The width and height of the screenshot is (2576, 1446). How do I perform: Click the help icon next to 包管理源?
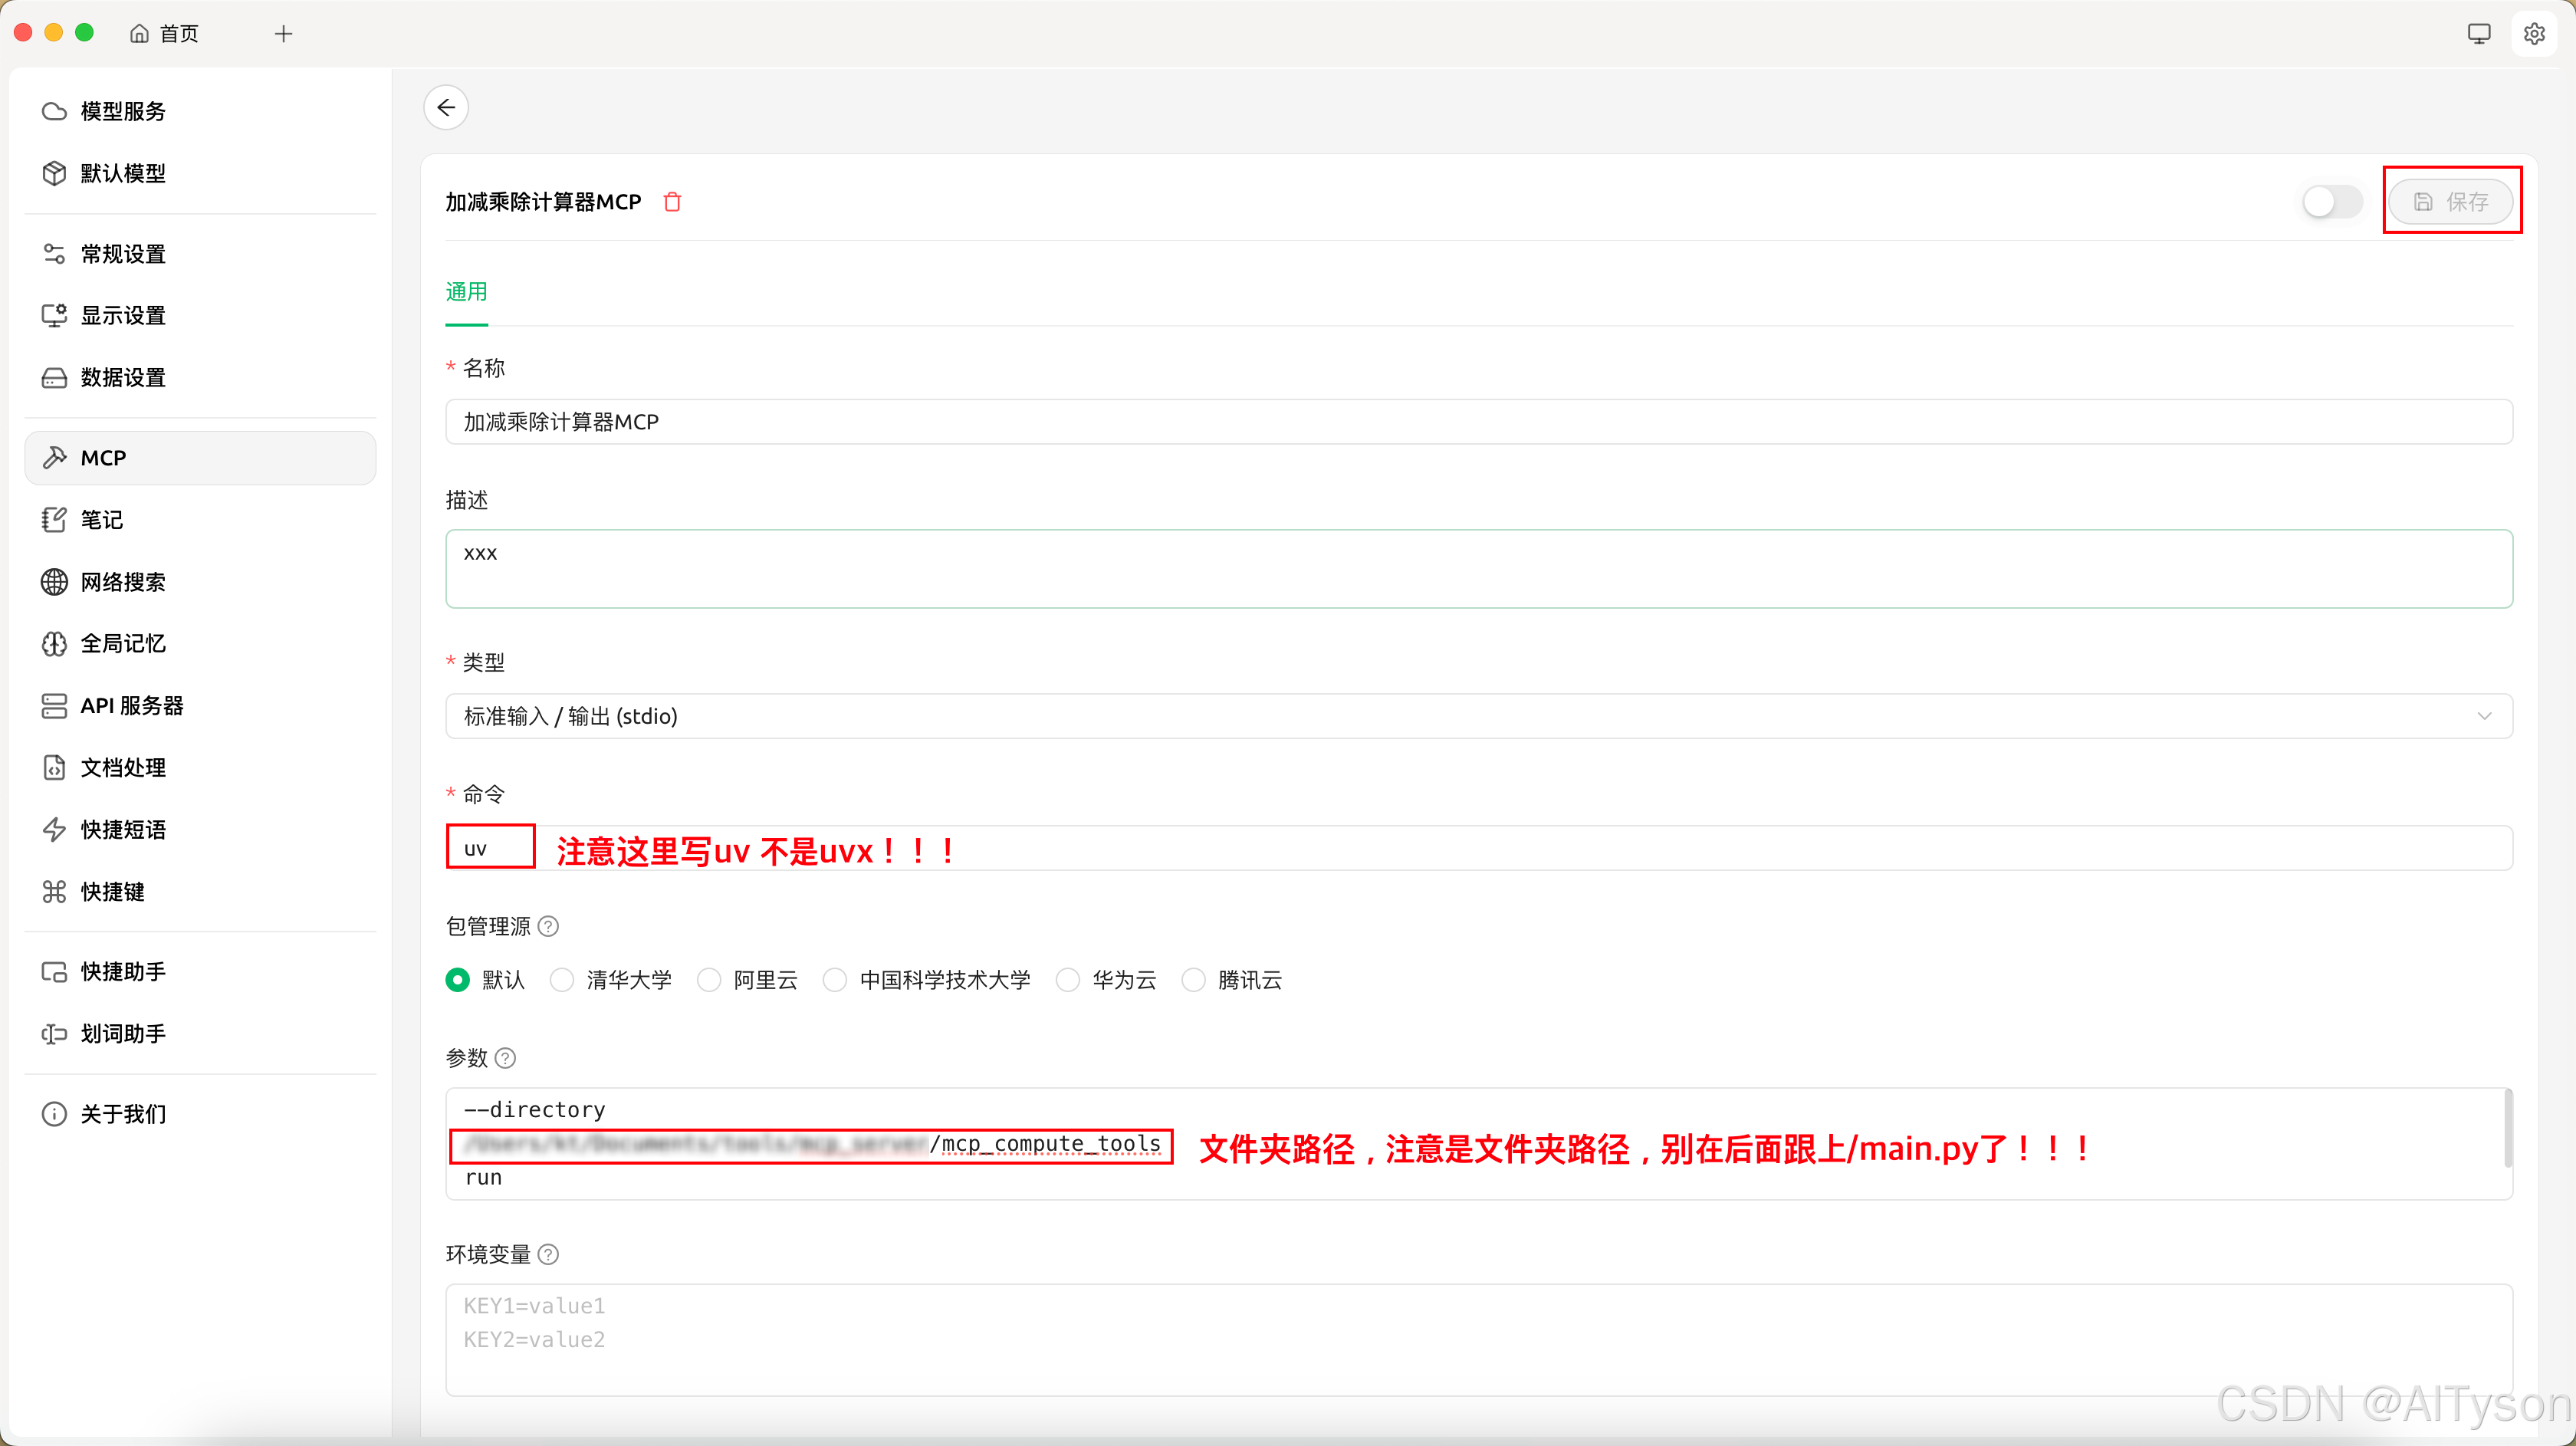[x=548, y=926]
